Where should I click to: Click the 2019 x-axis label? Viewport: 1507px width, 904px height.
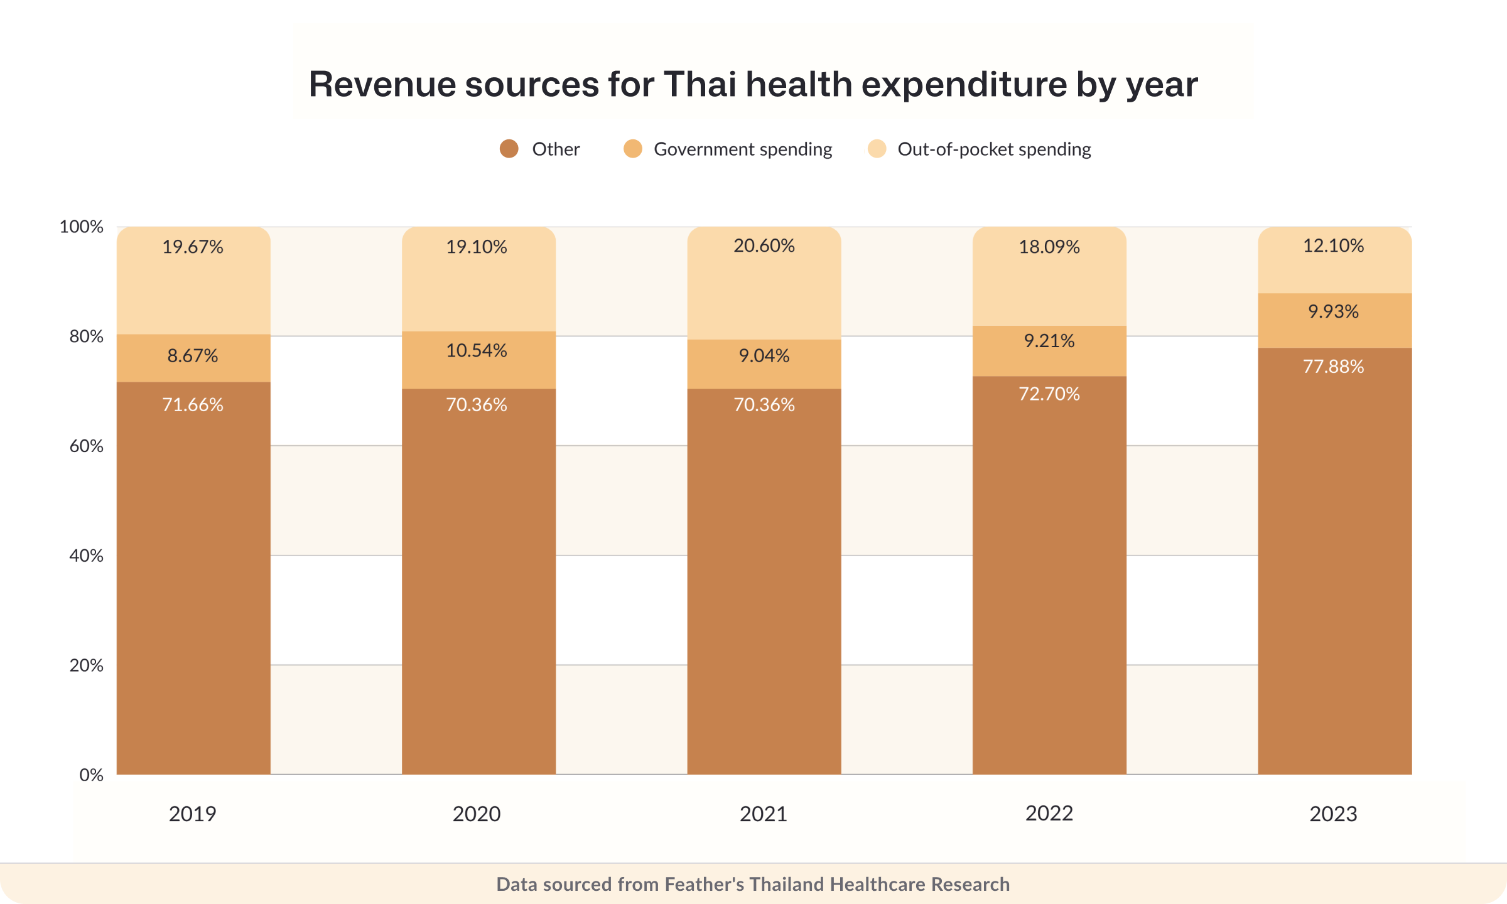coord(193,814)
